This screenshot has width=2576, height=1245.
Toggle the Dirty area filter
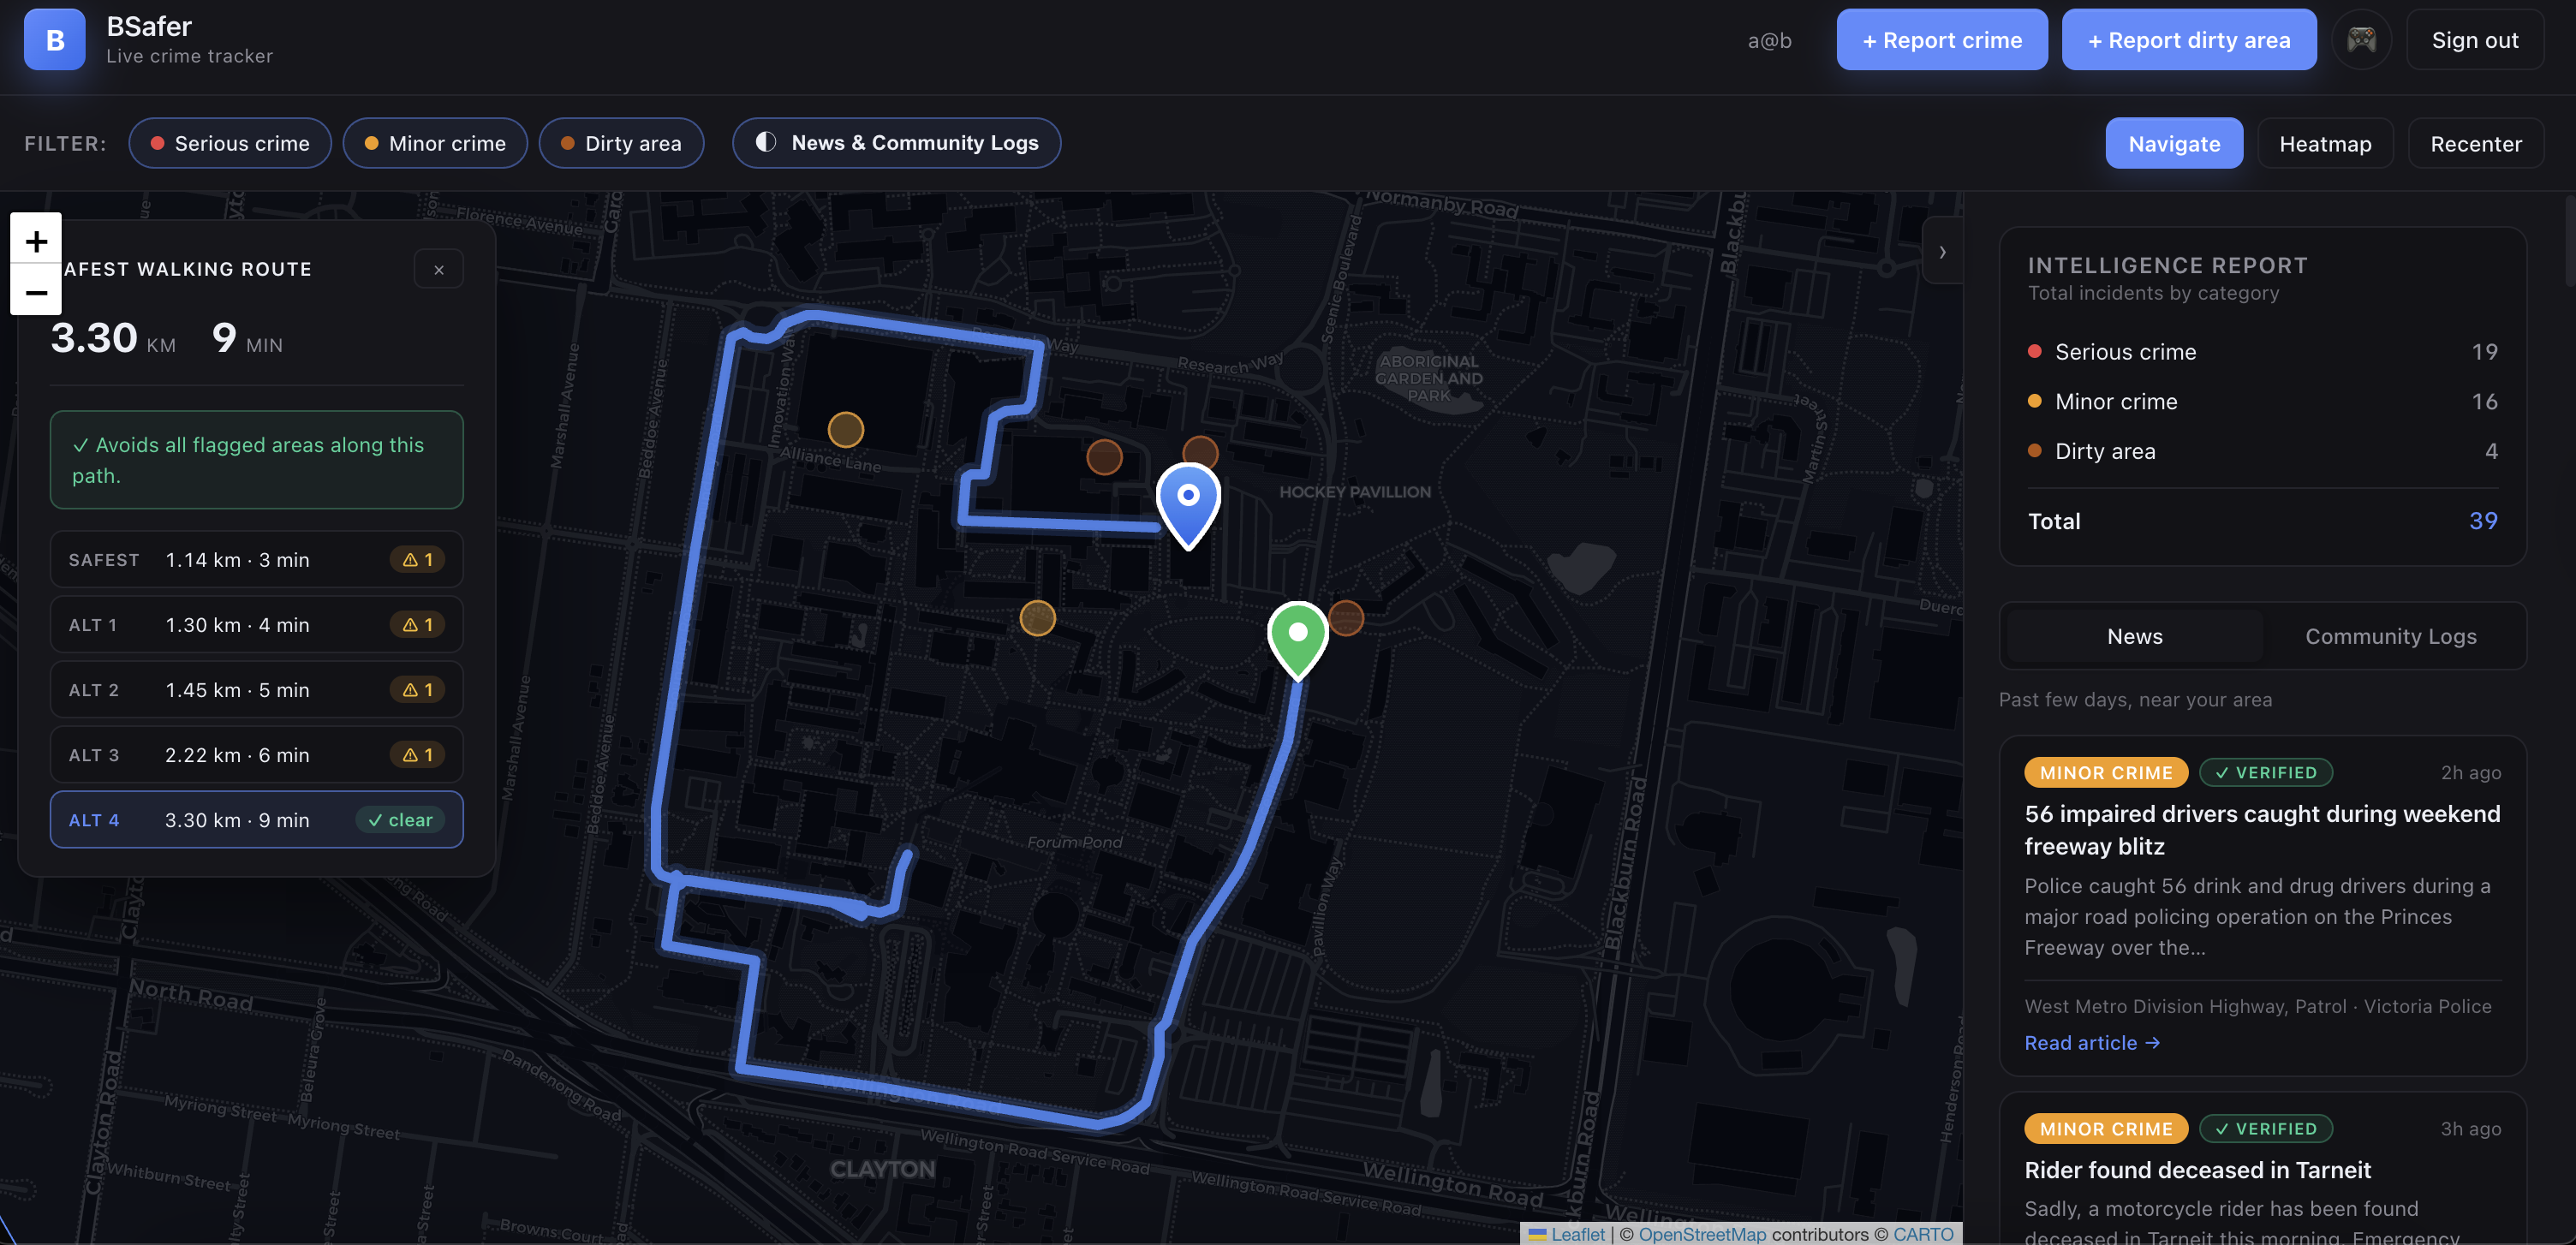click(621, 143)
